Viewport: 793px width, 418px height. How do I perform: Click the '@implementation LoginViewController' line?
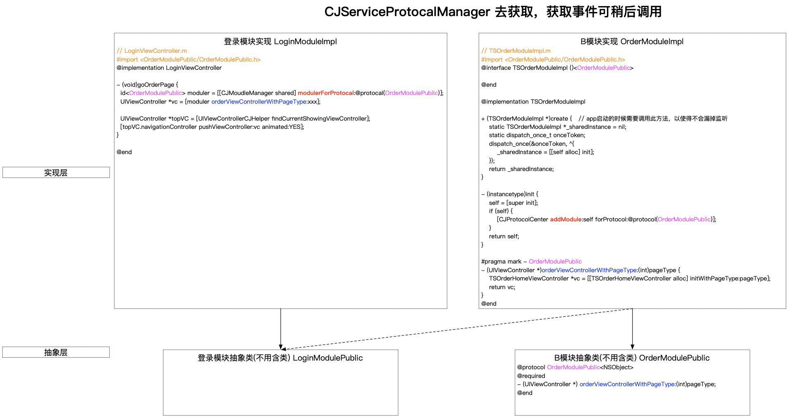pos(169,68)
